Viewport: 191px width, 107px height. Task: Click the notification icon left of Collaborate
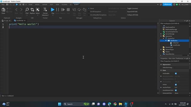point(161,4)
